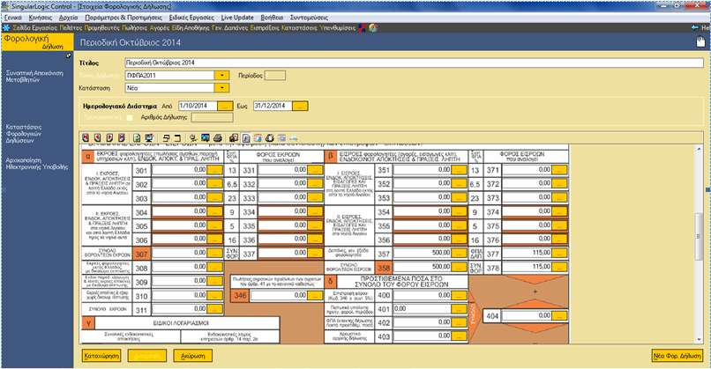Open lookup button for field 346
Image resolution: width=711 pixels, height=369 pixels.
pyautogui.click(x=315, y=296)
